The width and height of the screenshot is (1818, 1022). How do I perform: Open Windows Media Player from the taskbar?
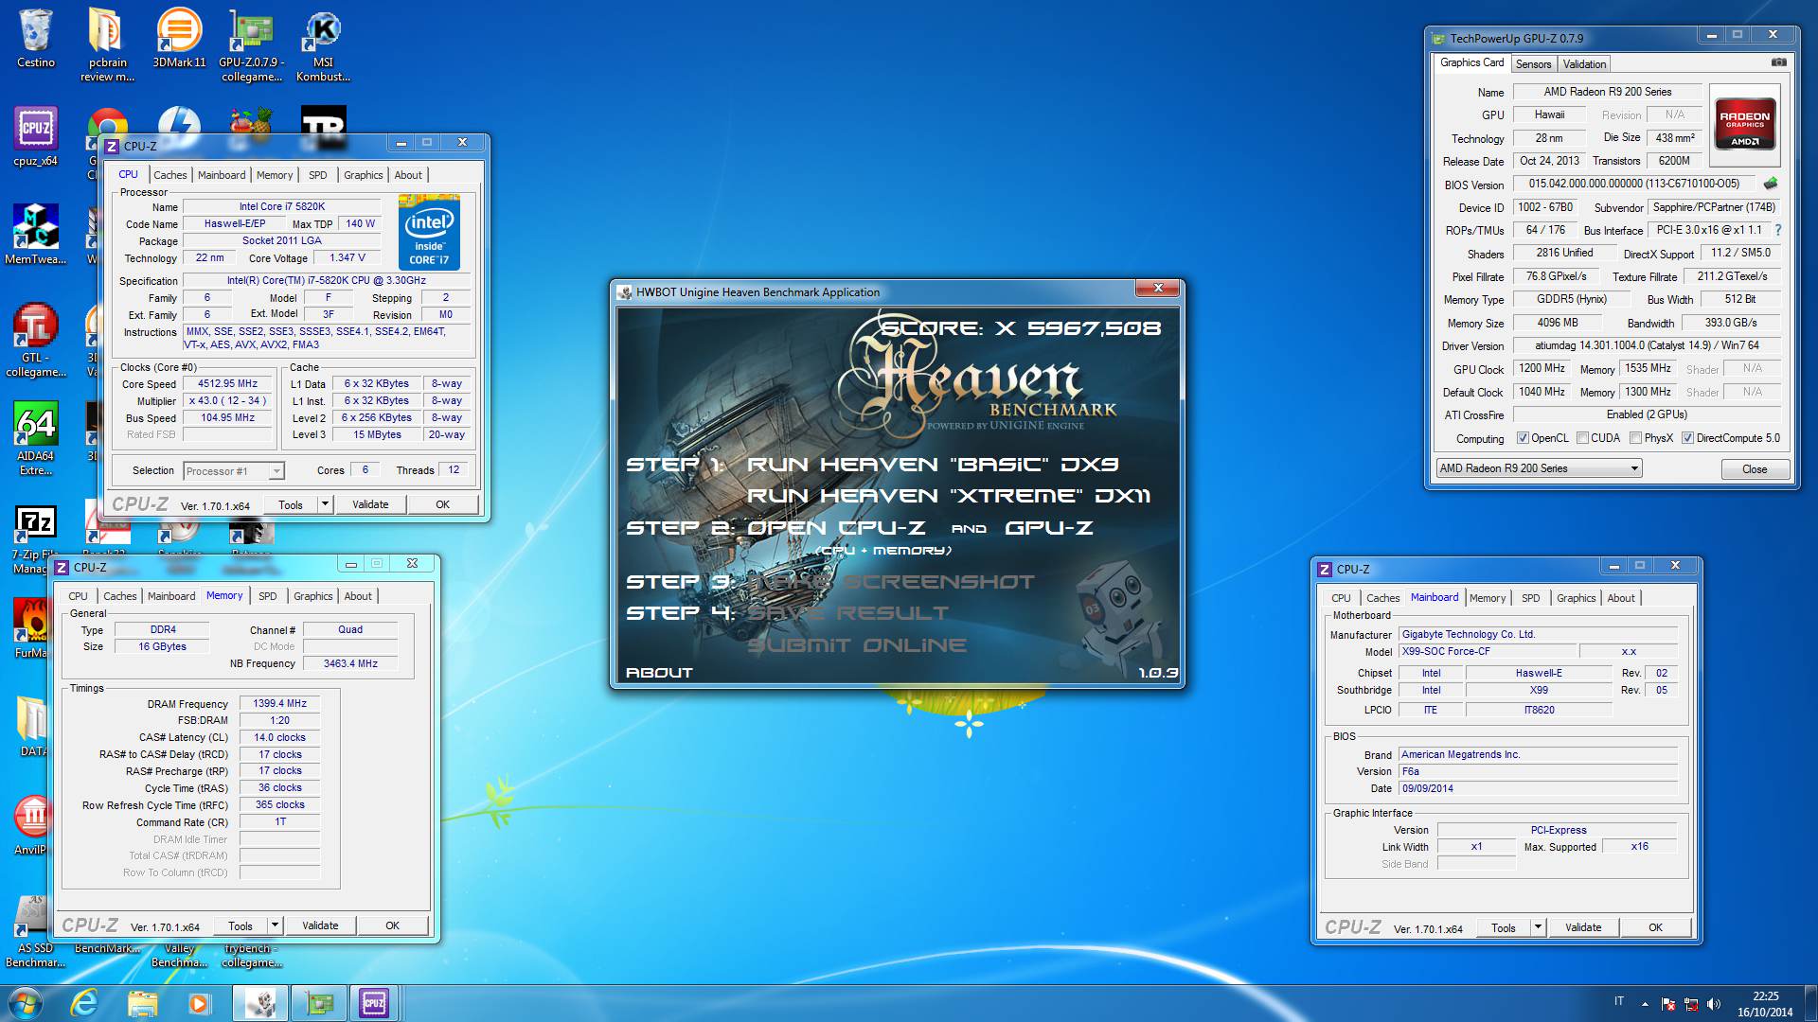pyautogui.click(x=199, y=1003)
